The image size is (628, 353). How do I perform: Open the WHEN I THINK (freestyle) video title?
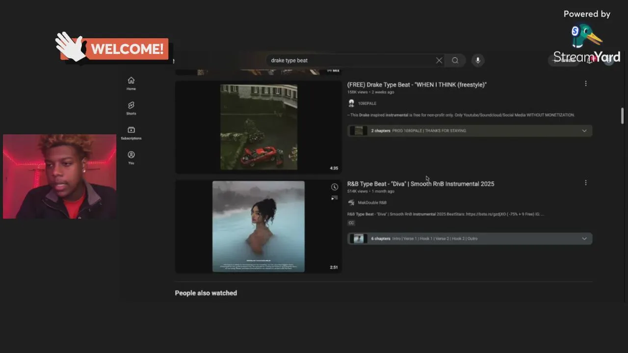point(417,85)
